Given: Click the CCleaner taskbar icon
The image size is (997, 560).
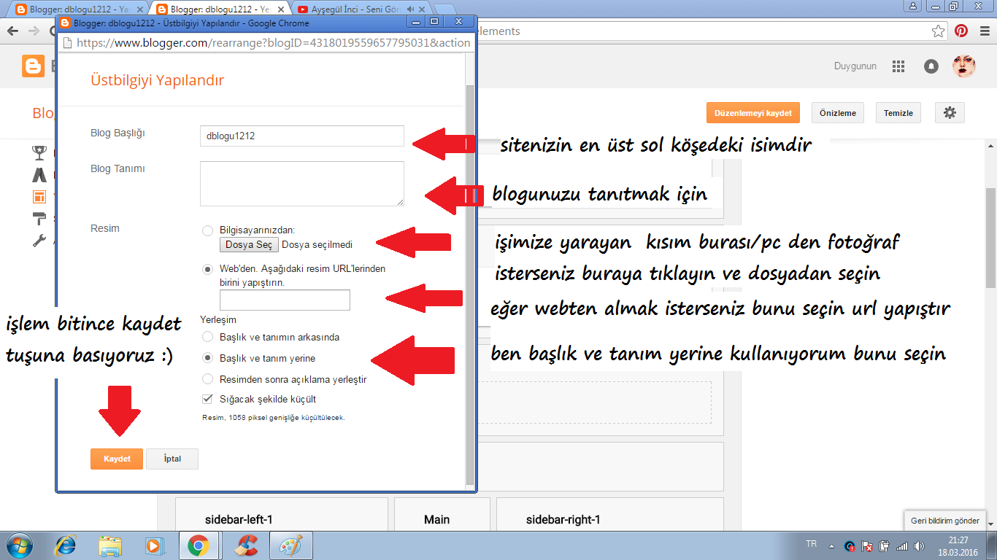Looking at the screenshot, I should point(247,545).
